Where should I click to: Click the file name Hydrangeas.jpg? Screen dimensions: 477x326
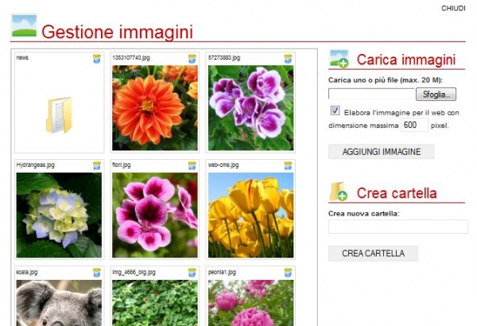36,165
